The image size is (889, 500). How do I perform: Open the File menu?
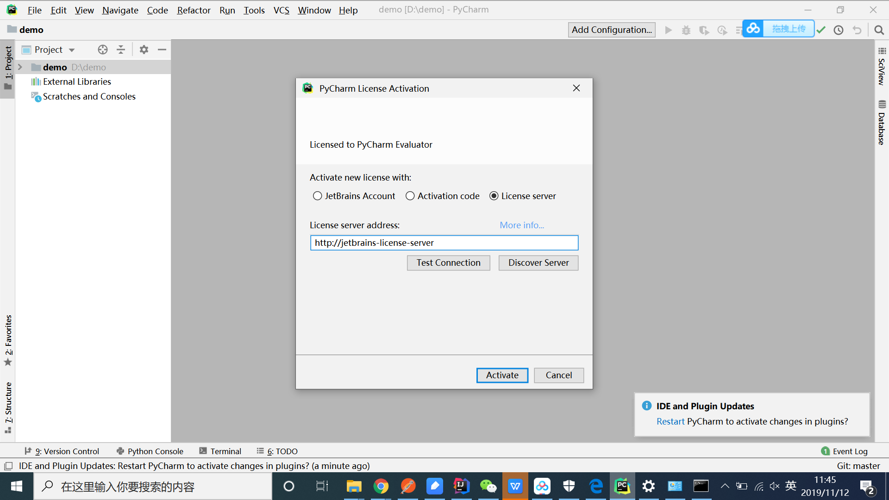[34, 10]
